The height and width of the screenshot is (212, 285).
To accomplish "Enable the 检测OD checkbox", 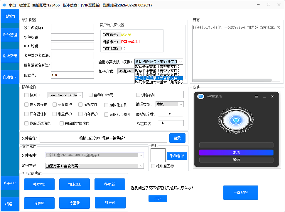I will 26,95.
